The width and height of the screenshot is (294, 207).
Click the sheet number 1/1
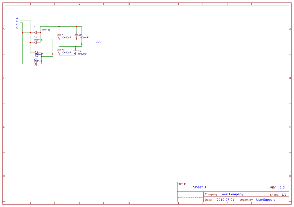[284, 195]
